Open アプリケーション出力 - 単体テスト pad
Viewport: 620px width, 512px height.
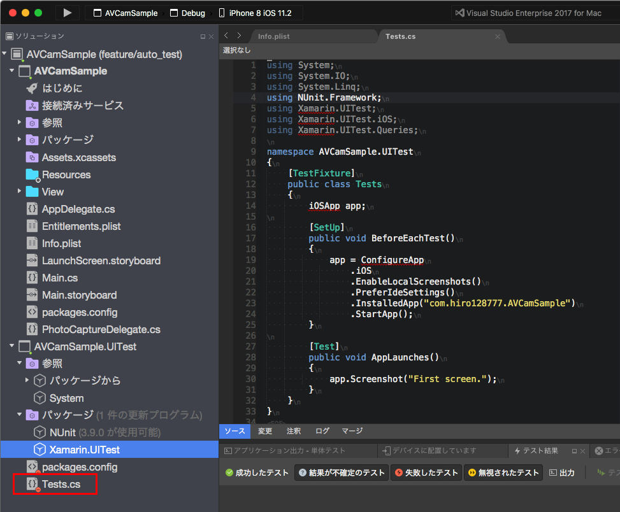tap(285, 451)
